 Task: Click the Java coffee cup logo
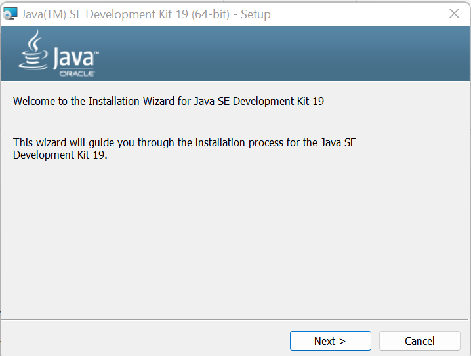click(33, 50)
